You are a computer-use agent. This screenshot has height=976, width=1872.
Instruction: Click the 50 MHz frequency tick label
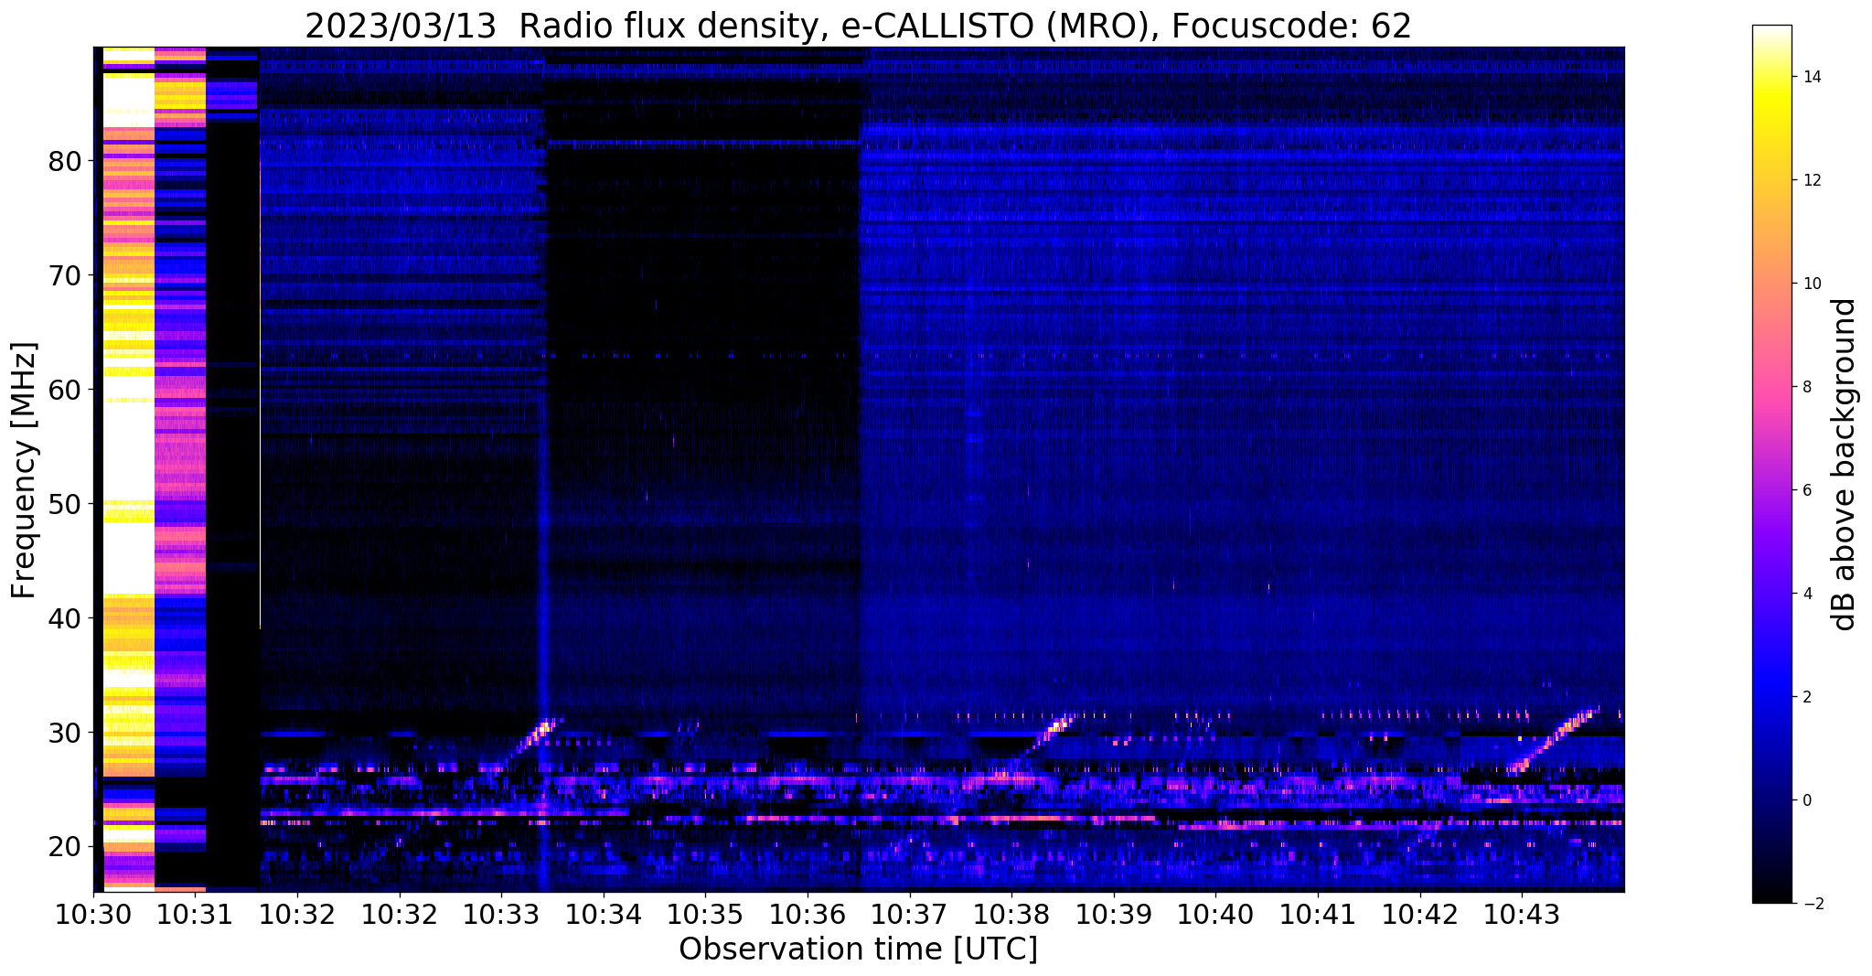tap(65, 504)
